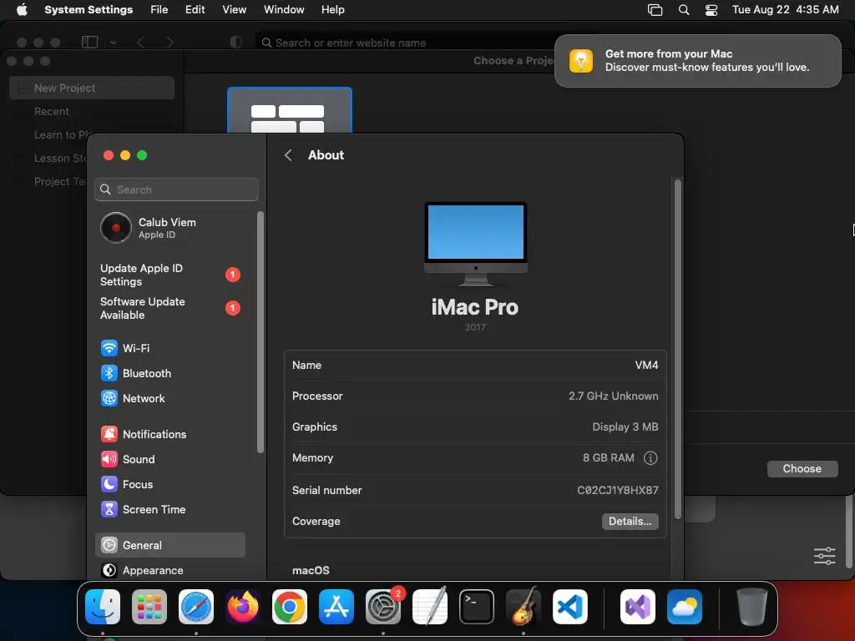Viewport: 855px width, 641px height.
Task: Launch GarageBand from the Dock
Action: pyautogui.click(x=524, y=606)
